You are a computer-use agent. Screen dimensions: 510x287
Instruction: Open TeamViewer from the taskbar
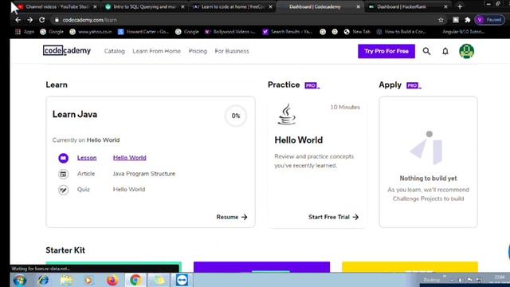182,280
